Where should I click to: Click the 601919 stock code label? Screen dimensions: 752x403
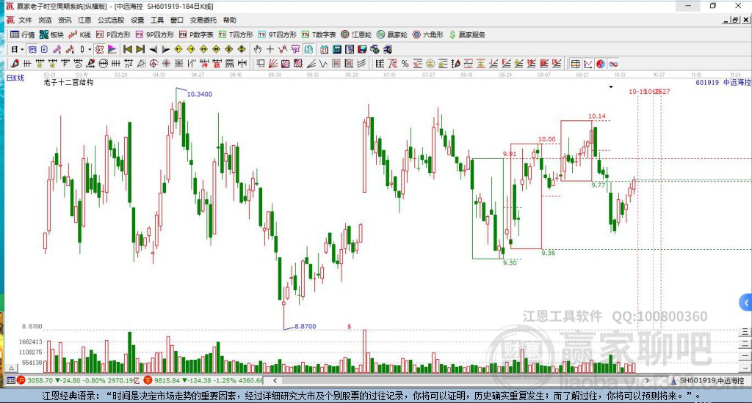click(707, 82)
